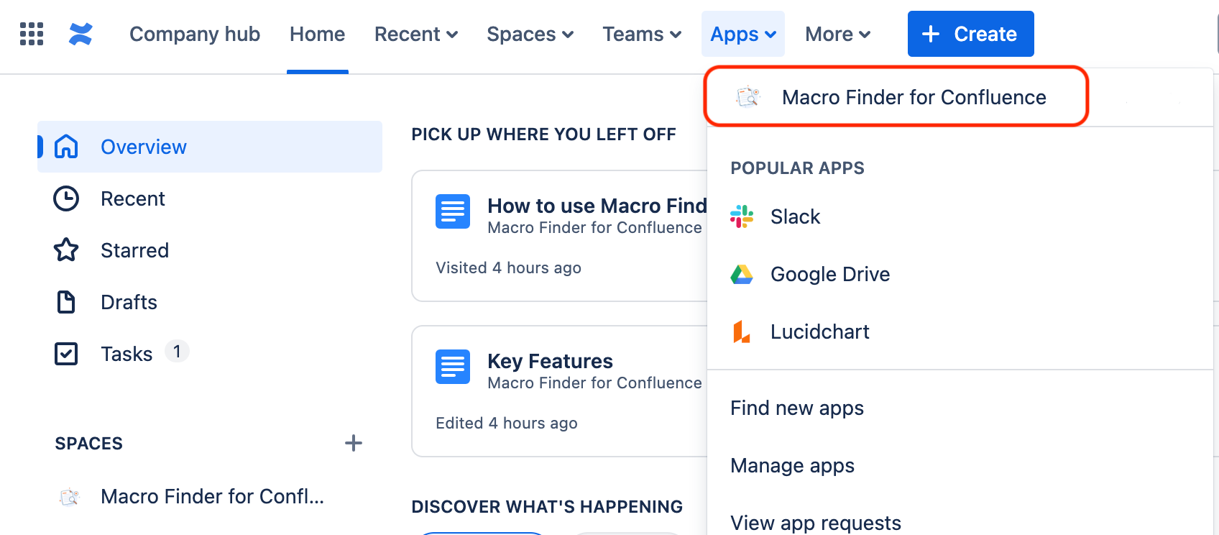Go to Company hub

(x=195, y=34)
